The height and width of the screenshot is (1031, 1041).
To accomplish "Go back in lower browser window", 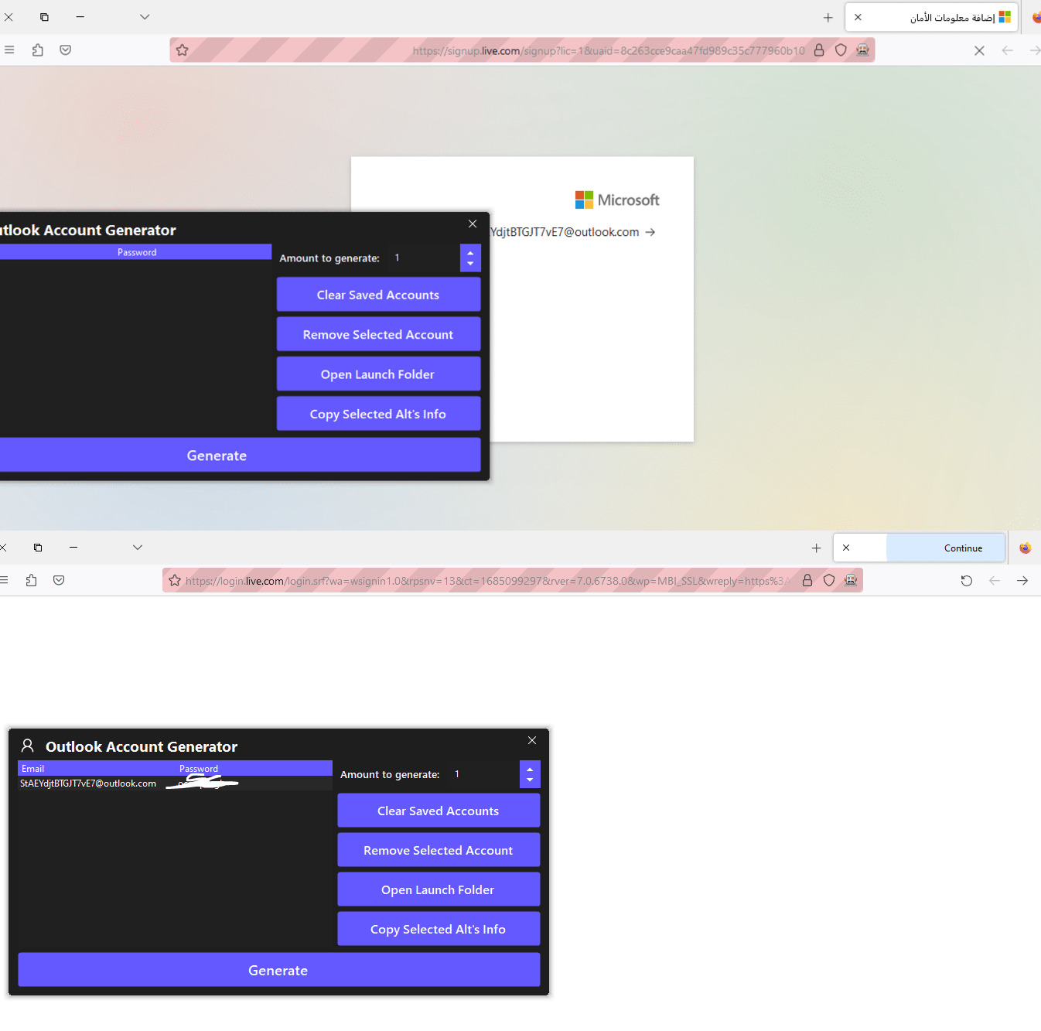I will [995, 581].
